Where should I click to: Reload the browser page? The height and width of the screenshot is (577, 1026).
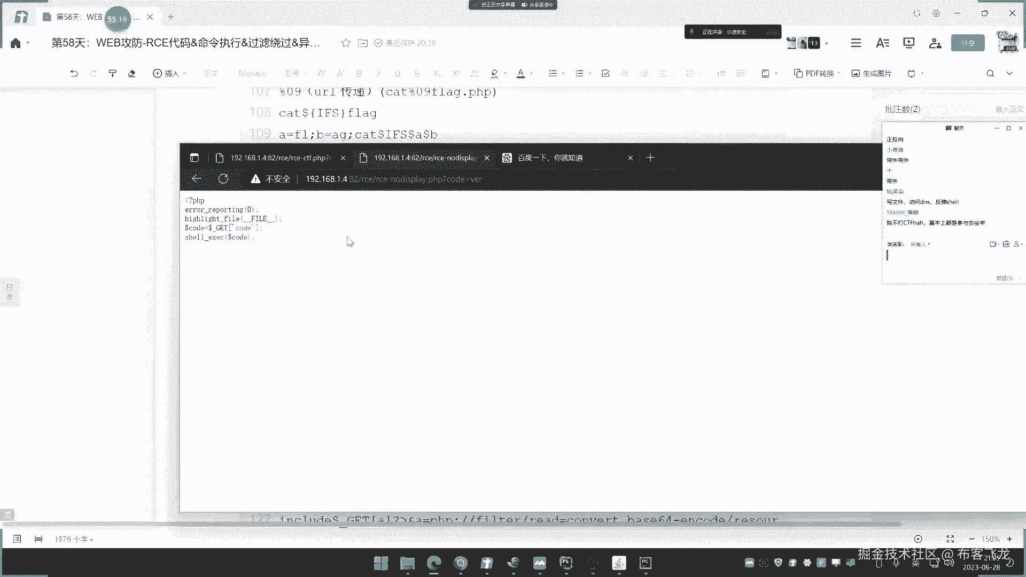[x=223, y=179]
